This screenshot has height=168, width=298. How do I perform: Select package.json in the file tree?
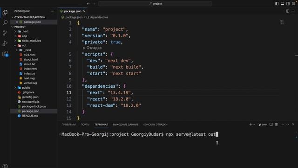tap(30, 111)
